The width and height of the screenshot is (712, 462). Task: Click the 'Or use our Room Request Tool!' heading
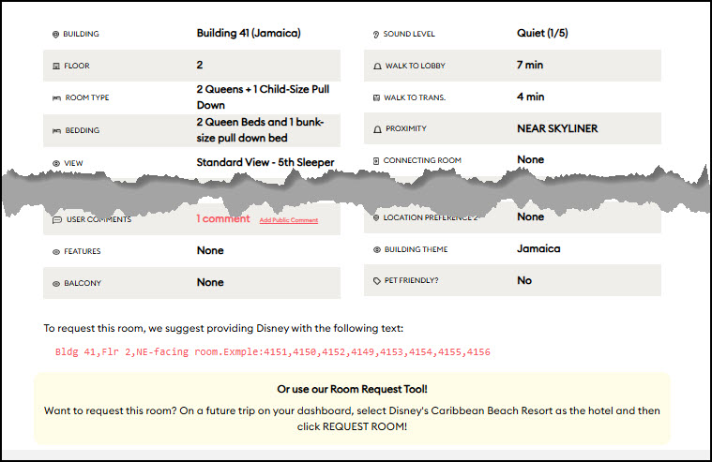(352, 389)
